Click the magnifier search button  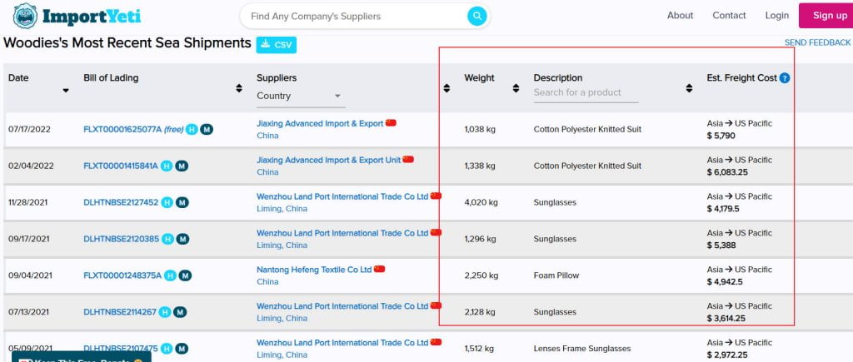click(476, 16)
